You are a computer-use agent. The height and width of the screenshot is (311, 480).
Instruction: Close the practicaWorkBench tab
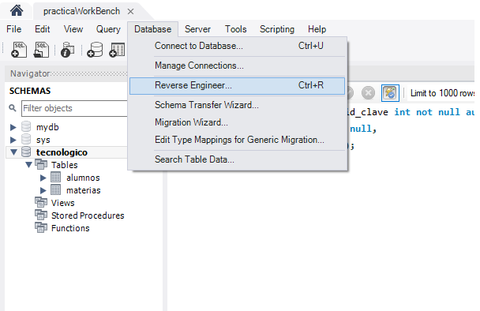[130, 11]
